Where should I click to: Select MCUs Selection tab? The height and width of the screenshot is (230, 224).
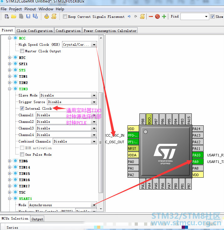pos(15,218)
